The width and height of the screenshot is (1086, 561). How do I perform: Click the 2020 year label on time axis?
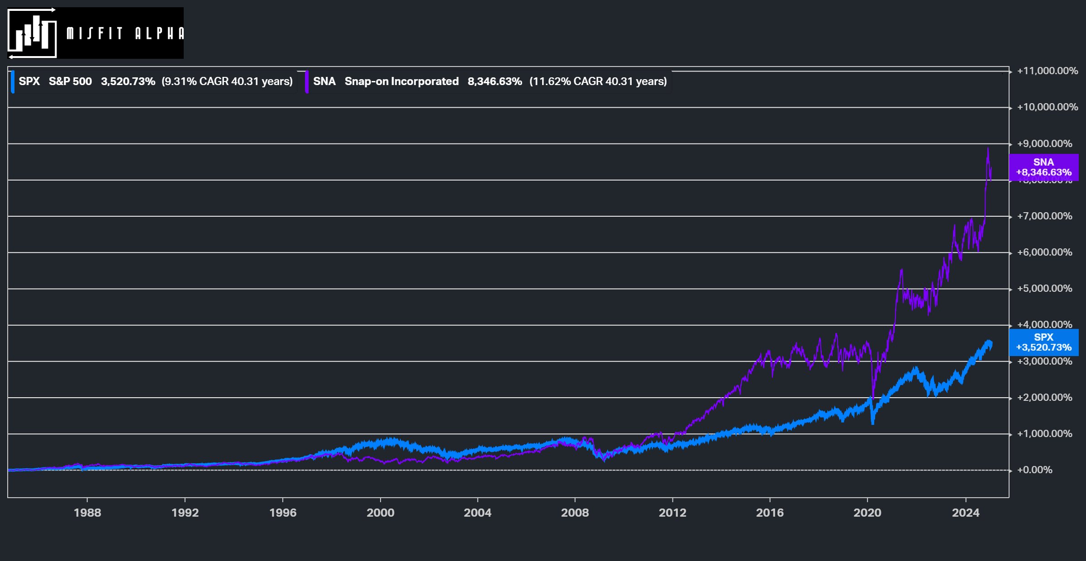(x=867, y=513)
